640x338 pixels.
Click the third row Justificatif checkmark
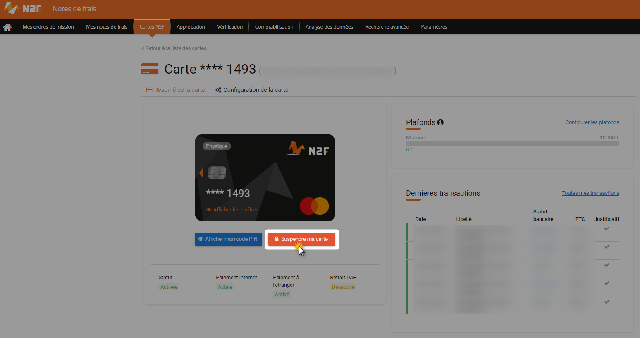pyautogui.click(x=607, y=265)
